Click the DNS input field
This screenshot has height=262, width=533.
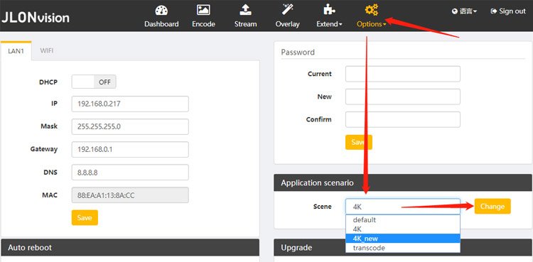[130, 173]
